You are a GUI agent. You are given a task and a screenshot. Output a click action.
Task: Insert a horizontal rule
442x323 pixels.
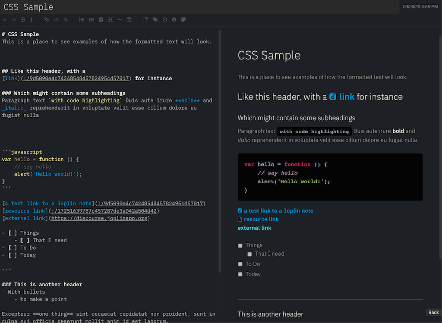pyautogui.click(x=120, y=20)
